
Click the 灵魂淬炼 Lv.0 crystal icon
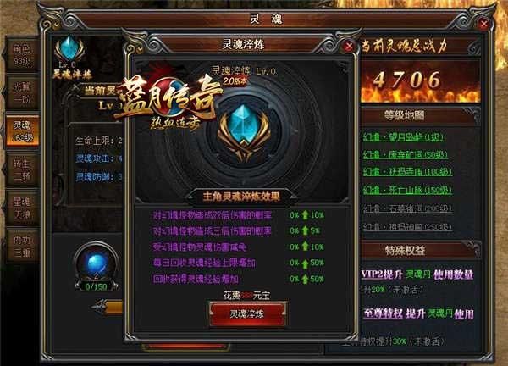[x=69, y=49]
